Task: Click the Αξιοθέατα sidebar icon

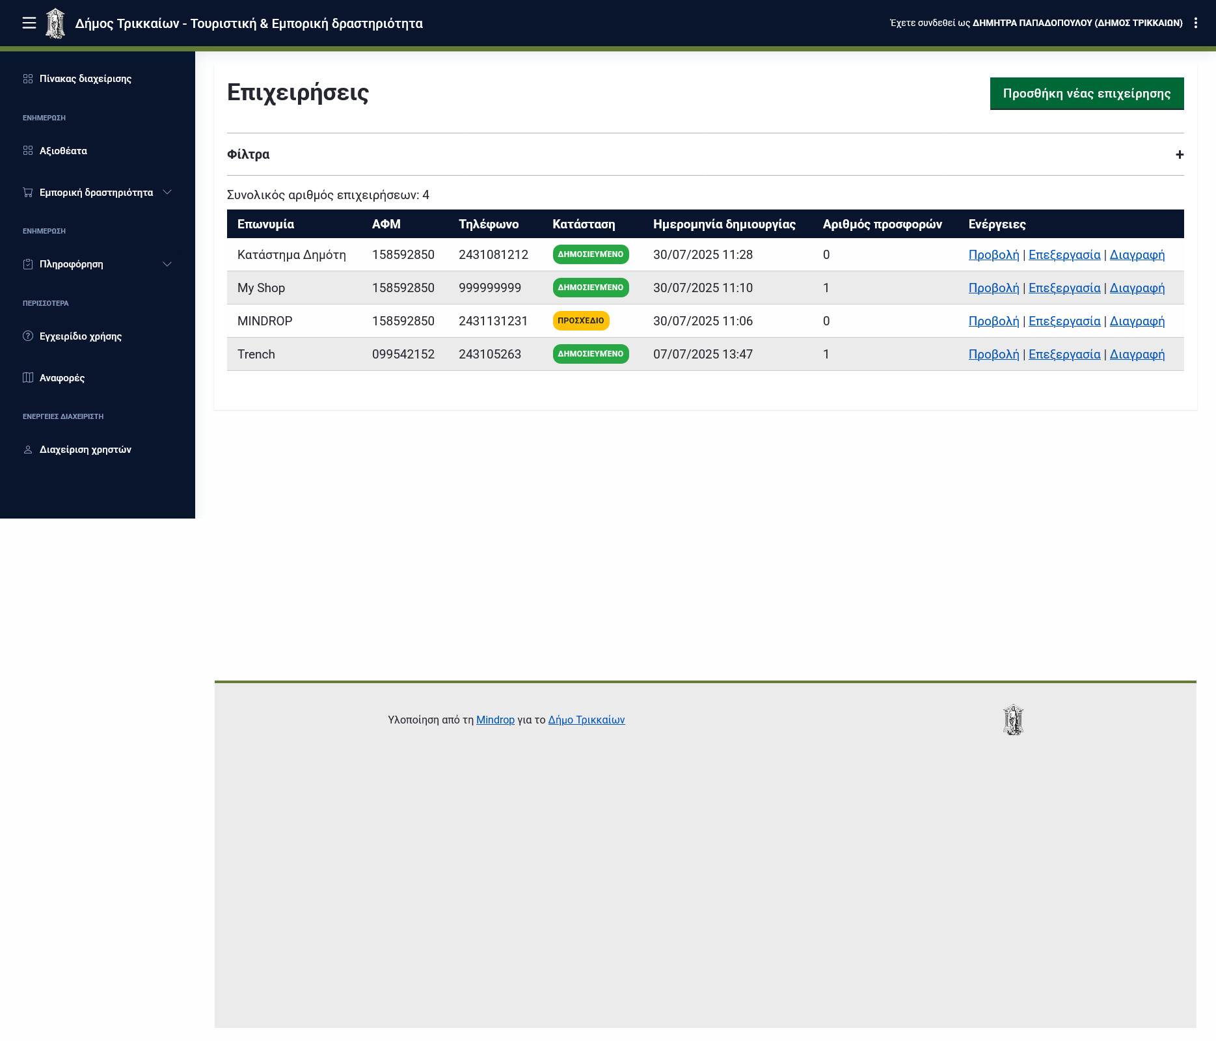Action: [x=28, y=151]
